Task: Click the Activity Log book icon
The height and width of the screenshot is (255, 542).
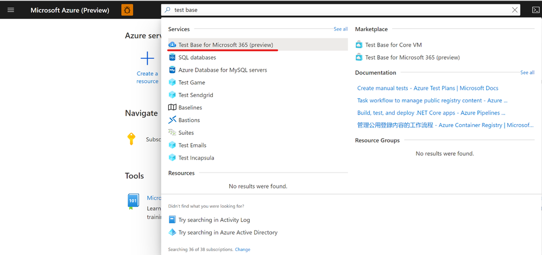Action: 172,220
